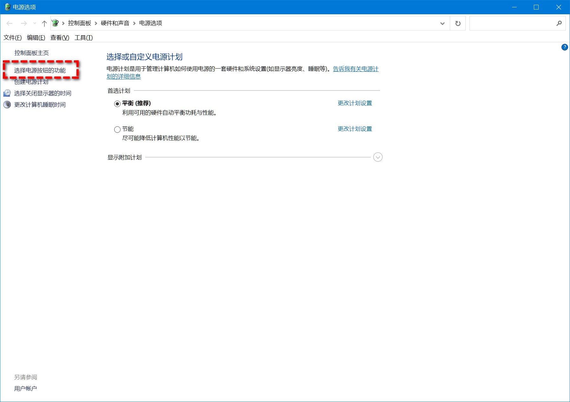Click inside the search input box

[x=514, y=23]
